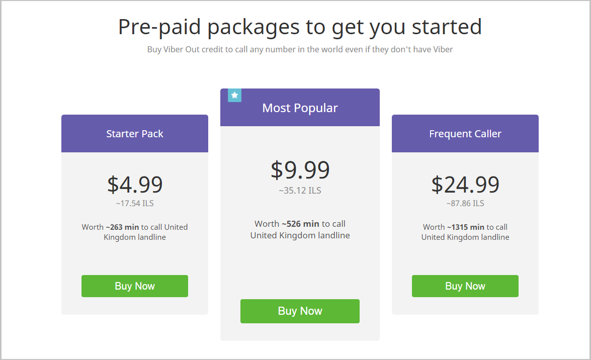Click the bold ~263 min text

click(x=122, y=227)
